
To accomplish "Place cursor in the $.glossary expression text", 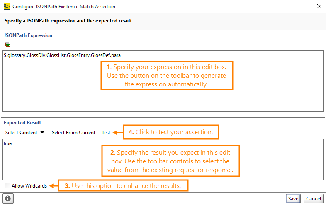I will point(62,55).
